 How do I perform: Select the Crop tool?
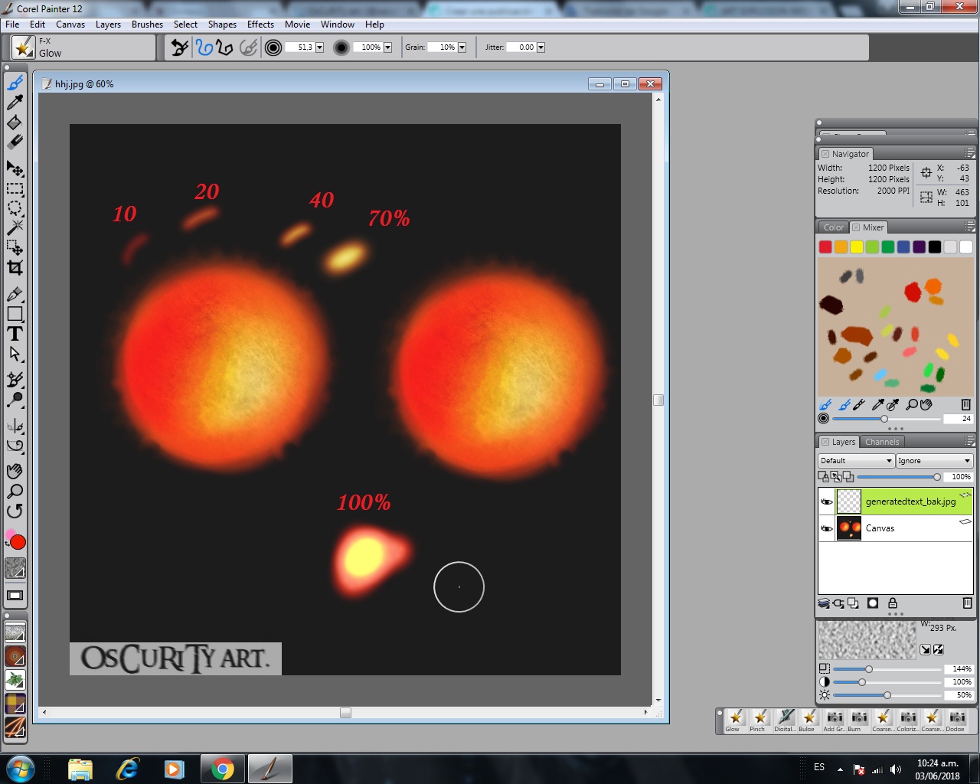pos(15,268)
